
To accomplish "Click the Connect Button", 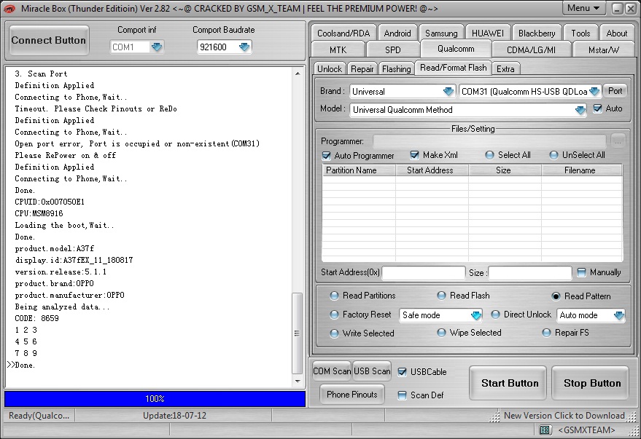I will point(49,40).
